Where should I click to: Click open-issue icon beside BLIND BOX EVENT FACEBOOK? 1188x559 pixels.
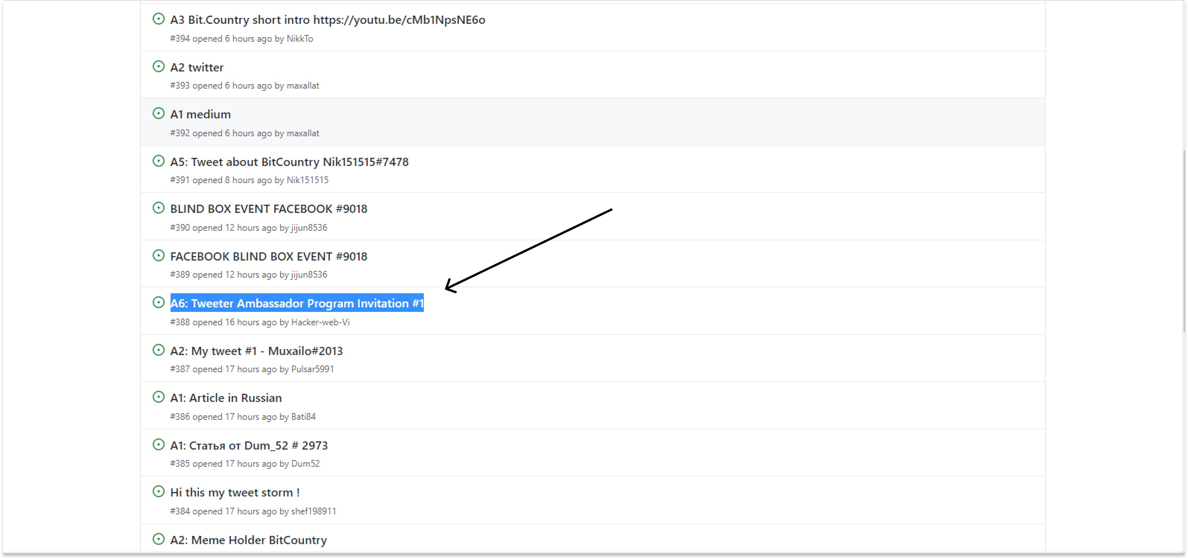(x=158, y=208)
